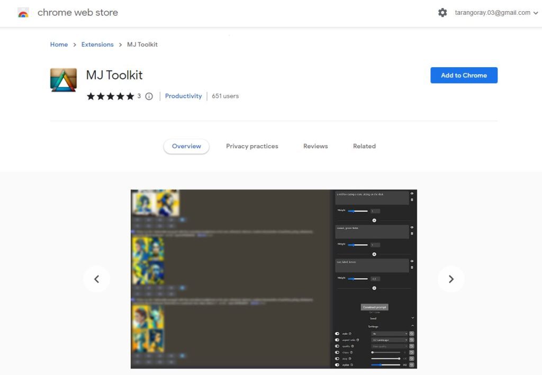
Task: Disable the stylize setting switch
Action: click(337, 365)
